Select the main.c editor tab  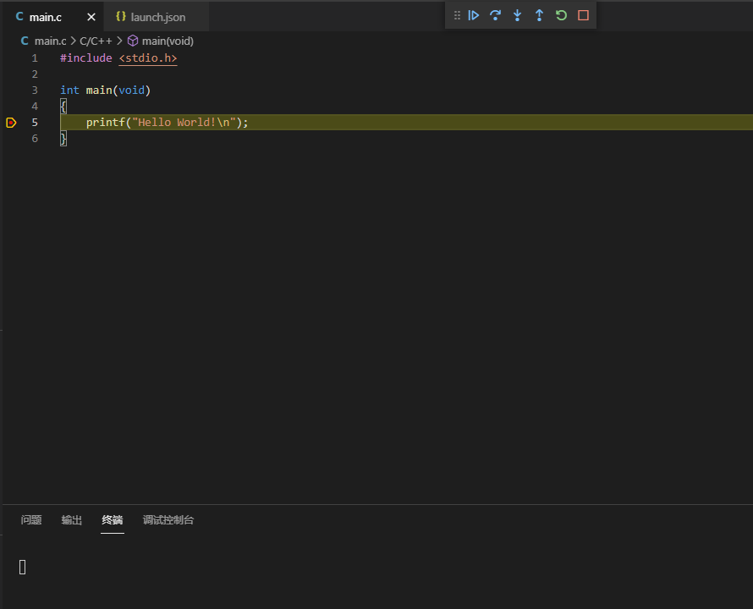[x=45, y=17]
